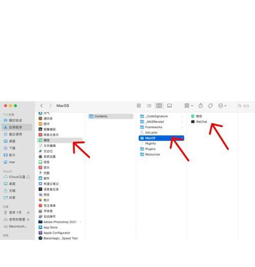255x267 pixels.
Task: Select the MacOS folder
Action: (x=161, y=138)
